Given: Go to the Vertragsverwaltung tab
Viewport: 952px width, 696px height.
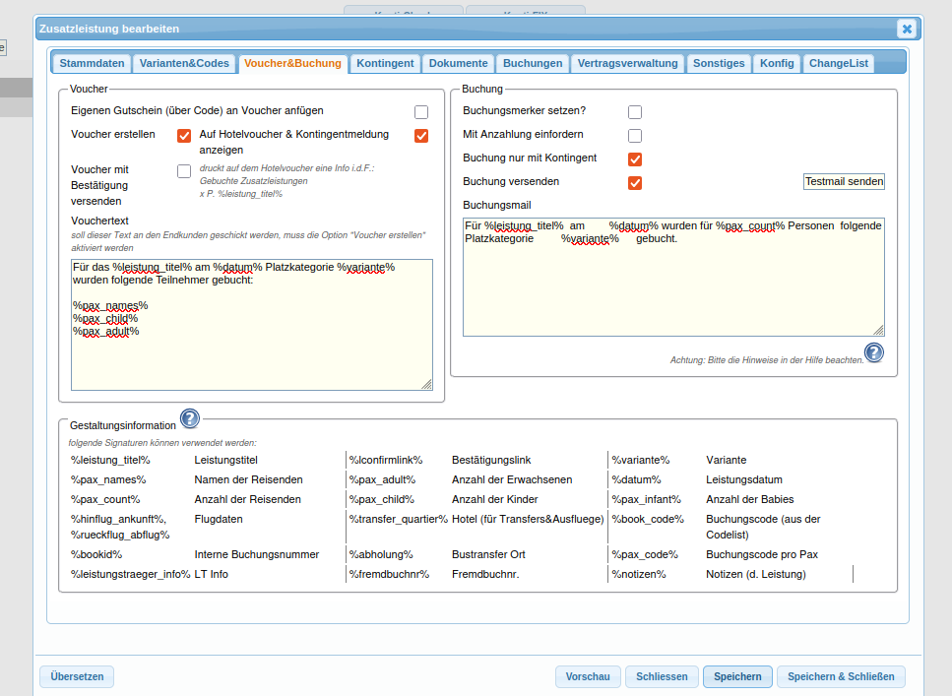Looking at the screenshot, I should [628, 63].
